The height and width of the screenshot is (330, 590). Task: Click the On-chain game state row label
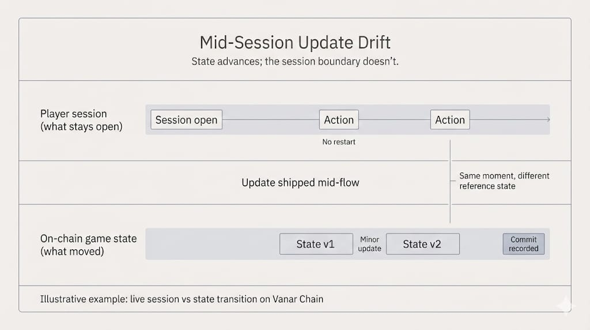point(88,245)
